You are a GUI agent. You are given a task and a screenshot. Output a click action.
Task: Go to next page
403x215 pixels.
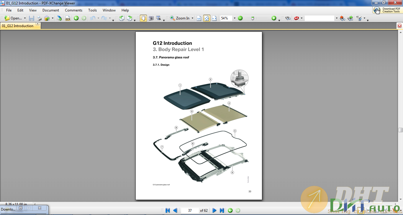tap(214, 210)
